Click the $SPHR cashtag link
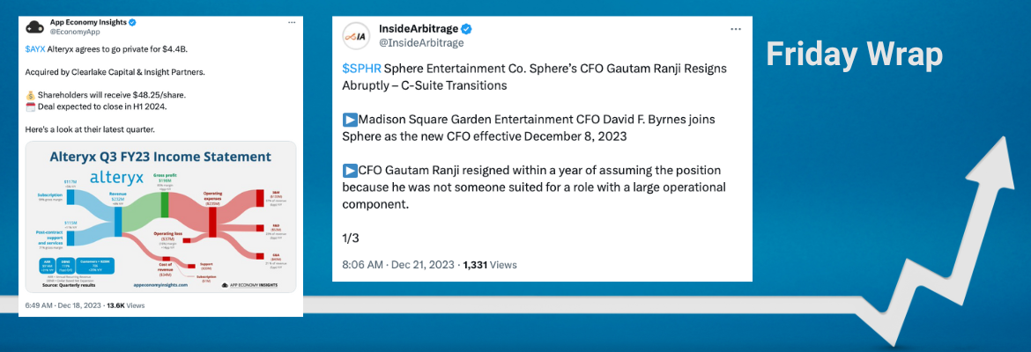The image size is (1031, 352). tap(361, 69)
